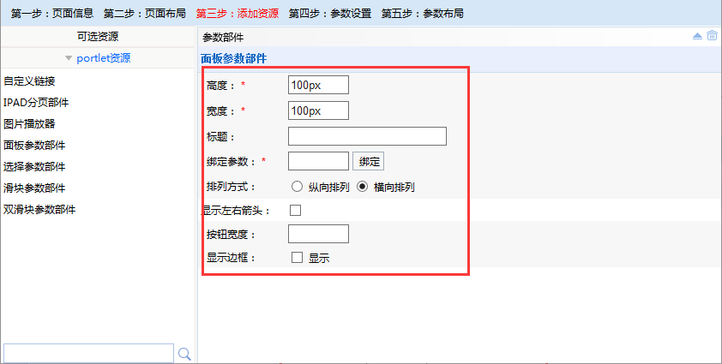
Task: Go to 第四步：参数设置 step
Action: (x=330, y=14)
